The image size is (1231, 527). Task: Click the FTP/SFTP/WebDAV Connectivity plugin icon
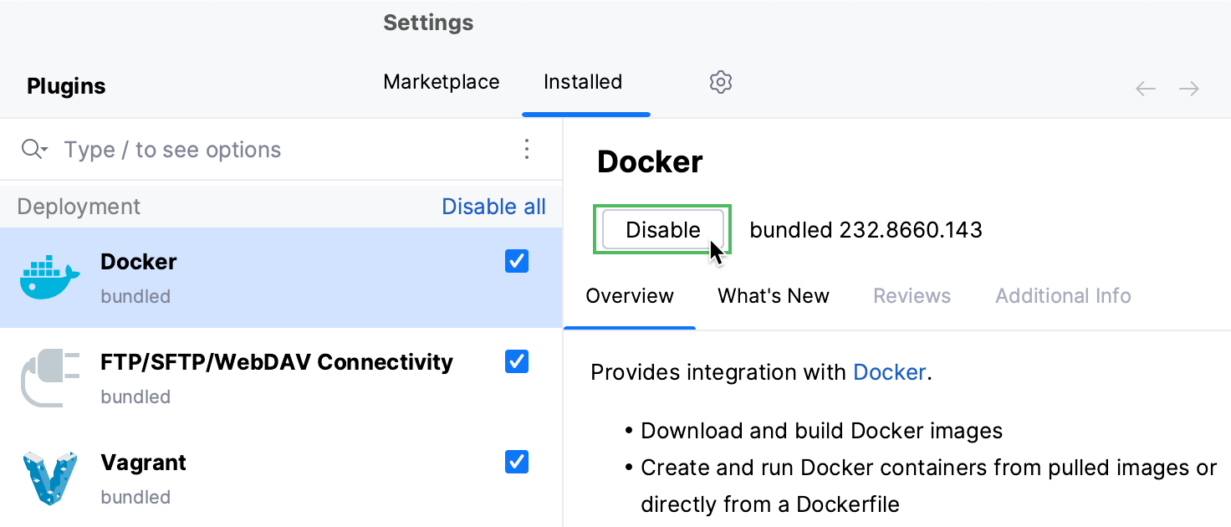(x=49, y=376)
